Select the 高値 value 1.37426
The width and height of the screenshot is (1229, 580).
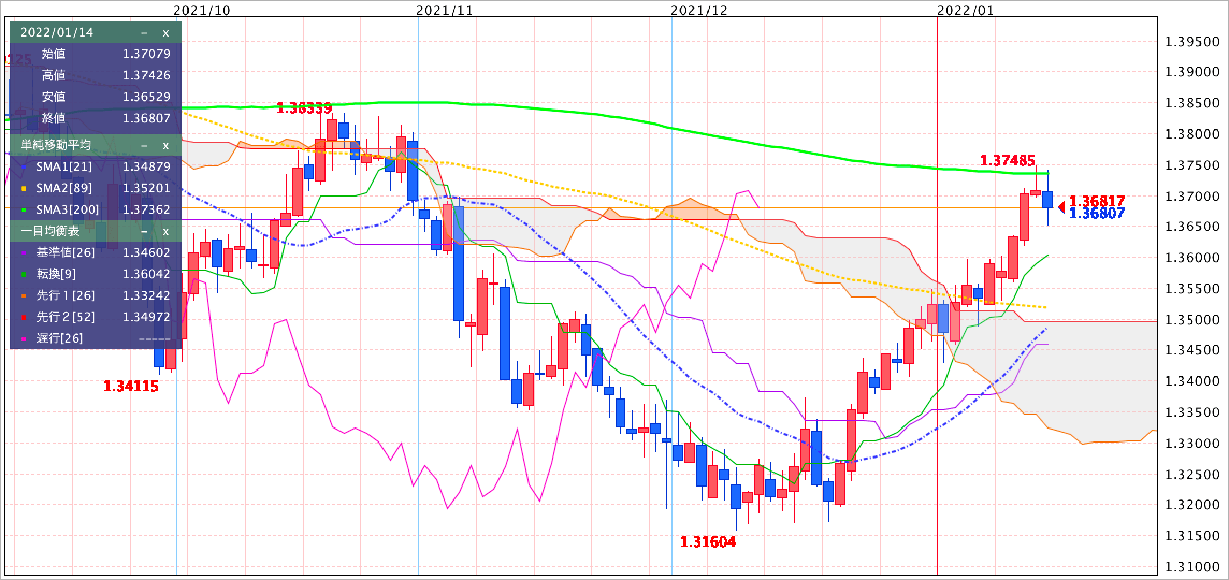[147, 75]
